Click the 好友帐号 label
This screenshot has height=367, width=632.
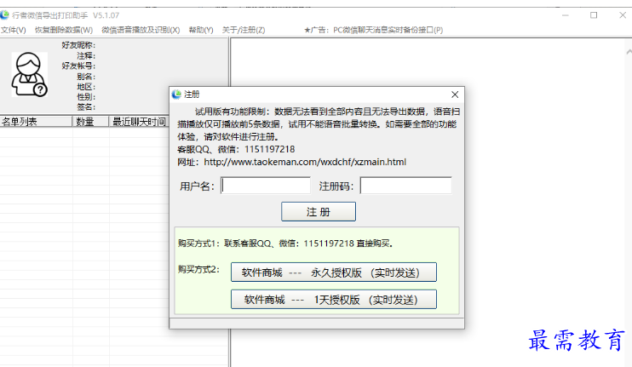tap(78, 66)
